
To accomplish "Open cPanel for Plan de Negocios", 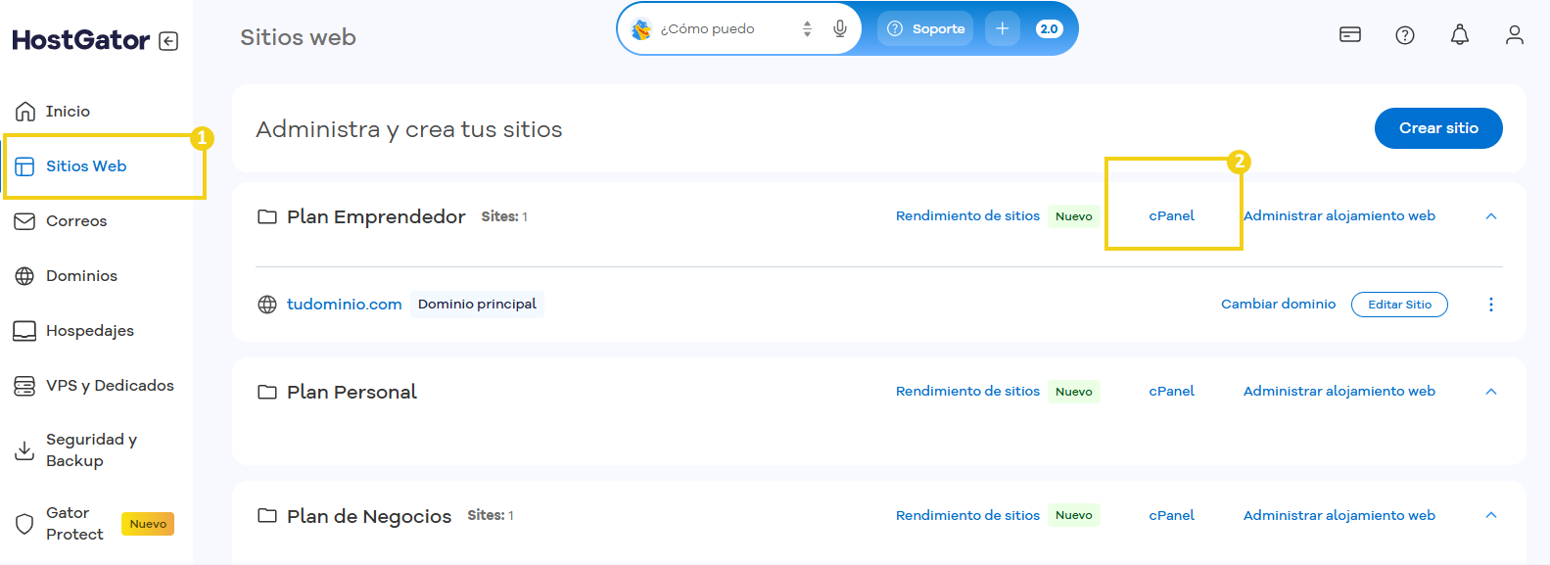I will [1171, 516].
